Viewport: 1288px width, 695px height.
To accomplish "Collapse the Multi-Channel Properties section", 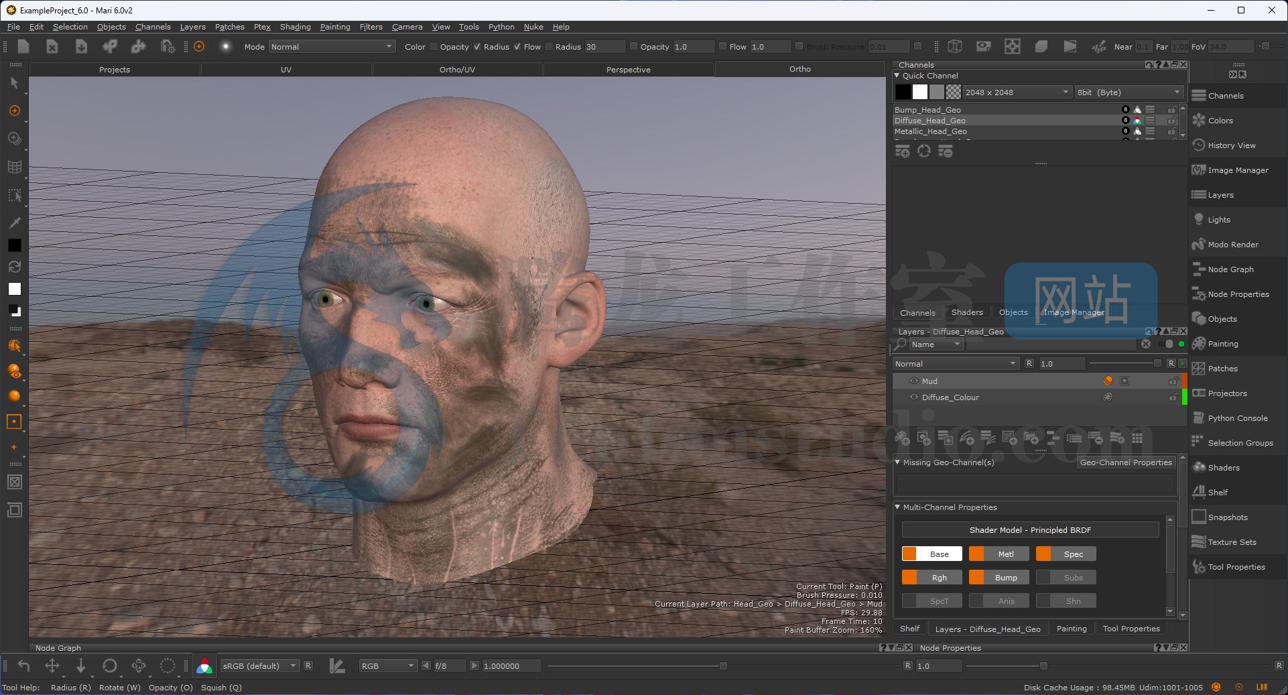I will [897, 507].
